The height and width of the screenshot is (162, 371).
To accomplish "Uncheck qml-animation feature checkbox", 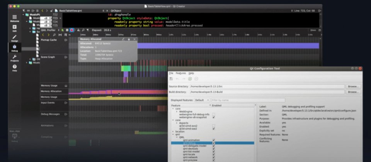I will pos(214,140).
